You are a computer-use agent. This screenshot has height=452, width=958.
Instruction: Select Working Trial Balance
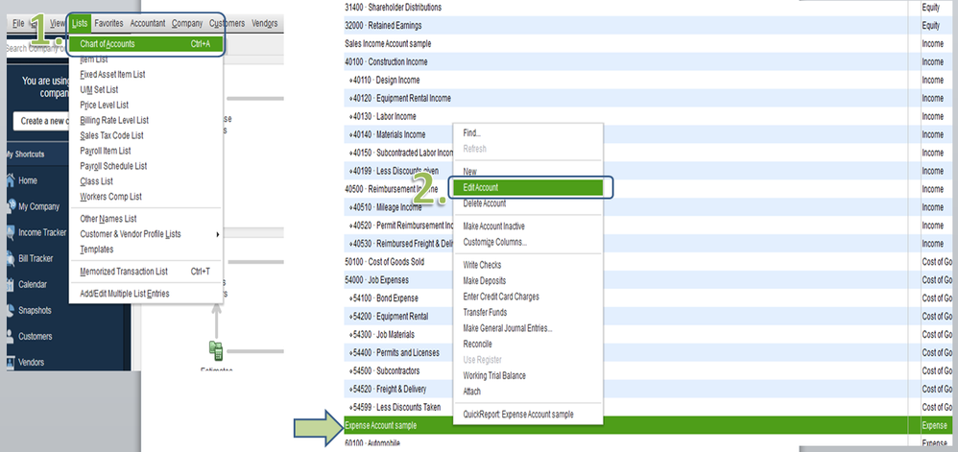494,375
